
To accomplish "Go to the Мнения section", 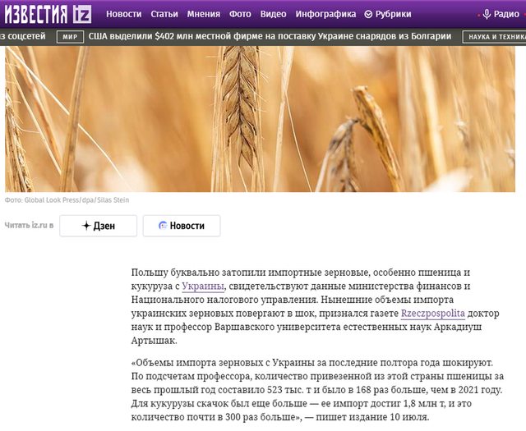I will (x=204, y=14).
